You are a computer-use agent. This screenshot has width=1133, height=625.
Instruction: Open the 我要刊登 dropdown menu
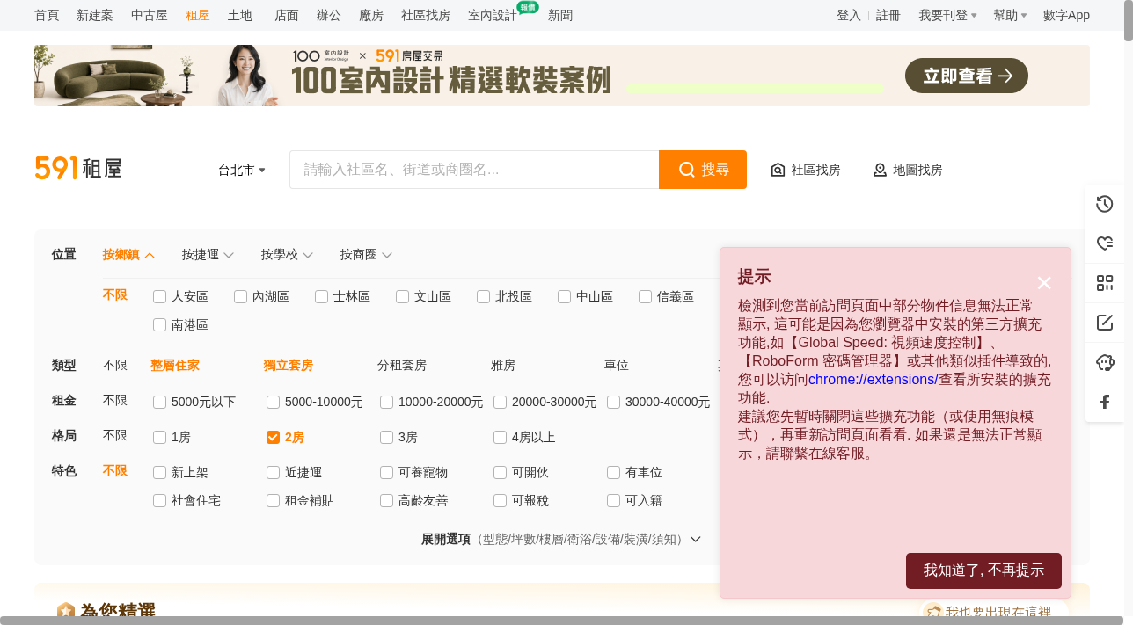pos(947,15)
